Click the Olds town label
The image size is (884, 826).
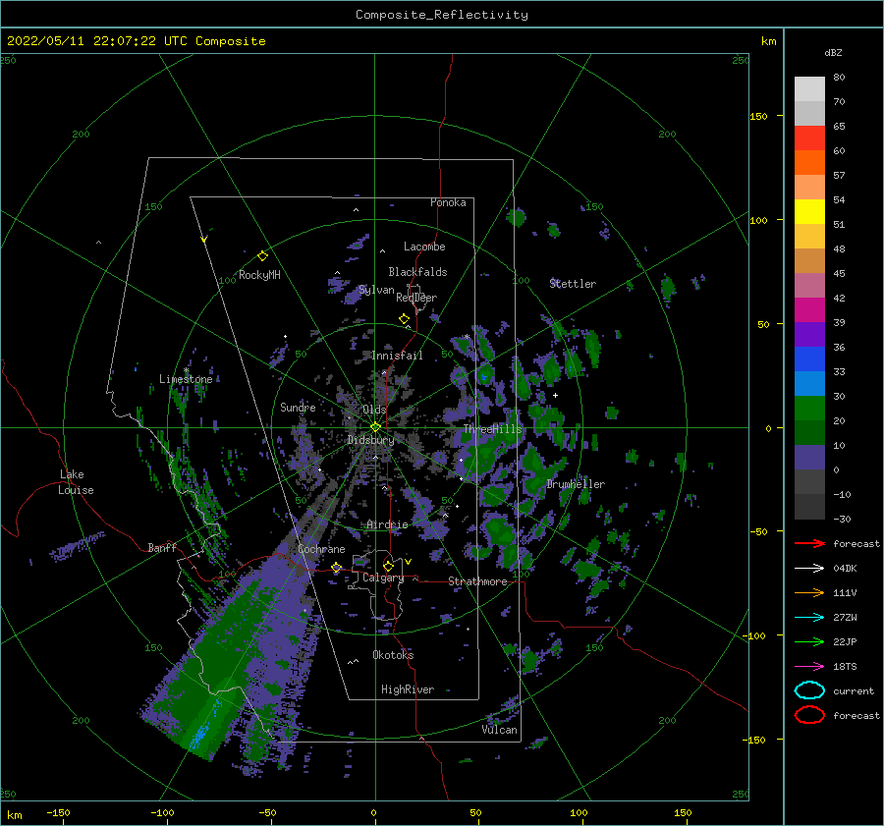coord(374,410)
